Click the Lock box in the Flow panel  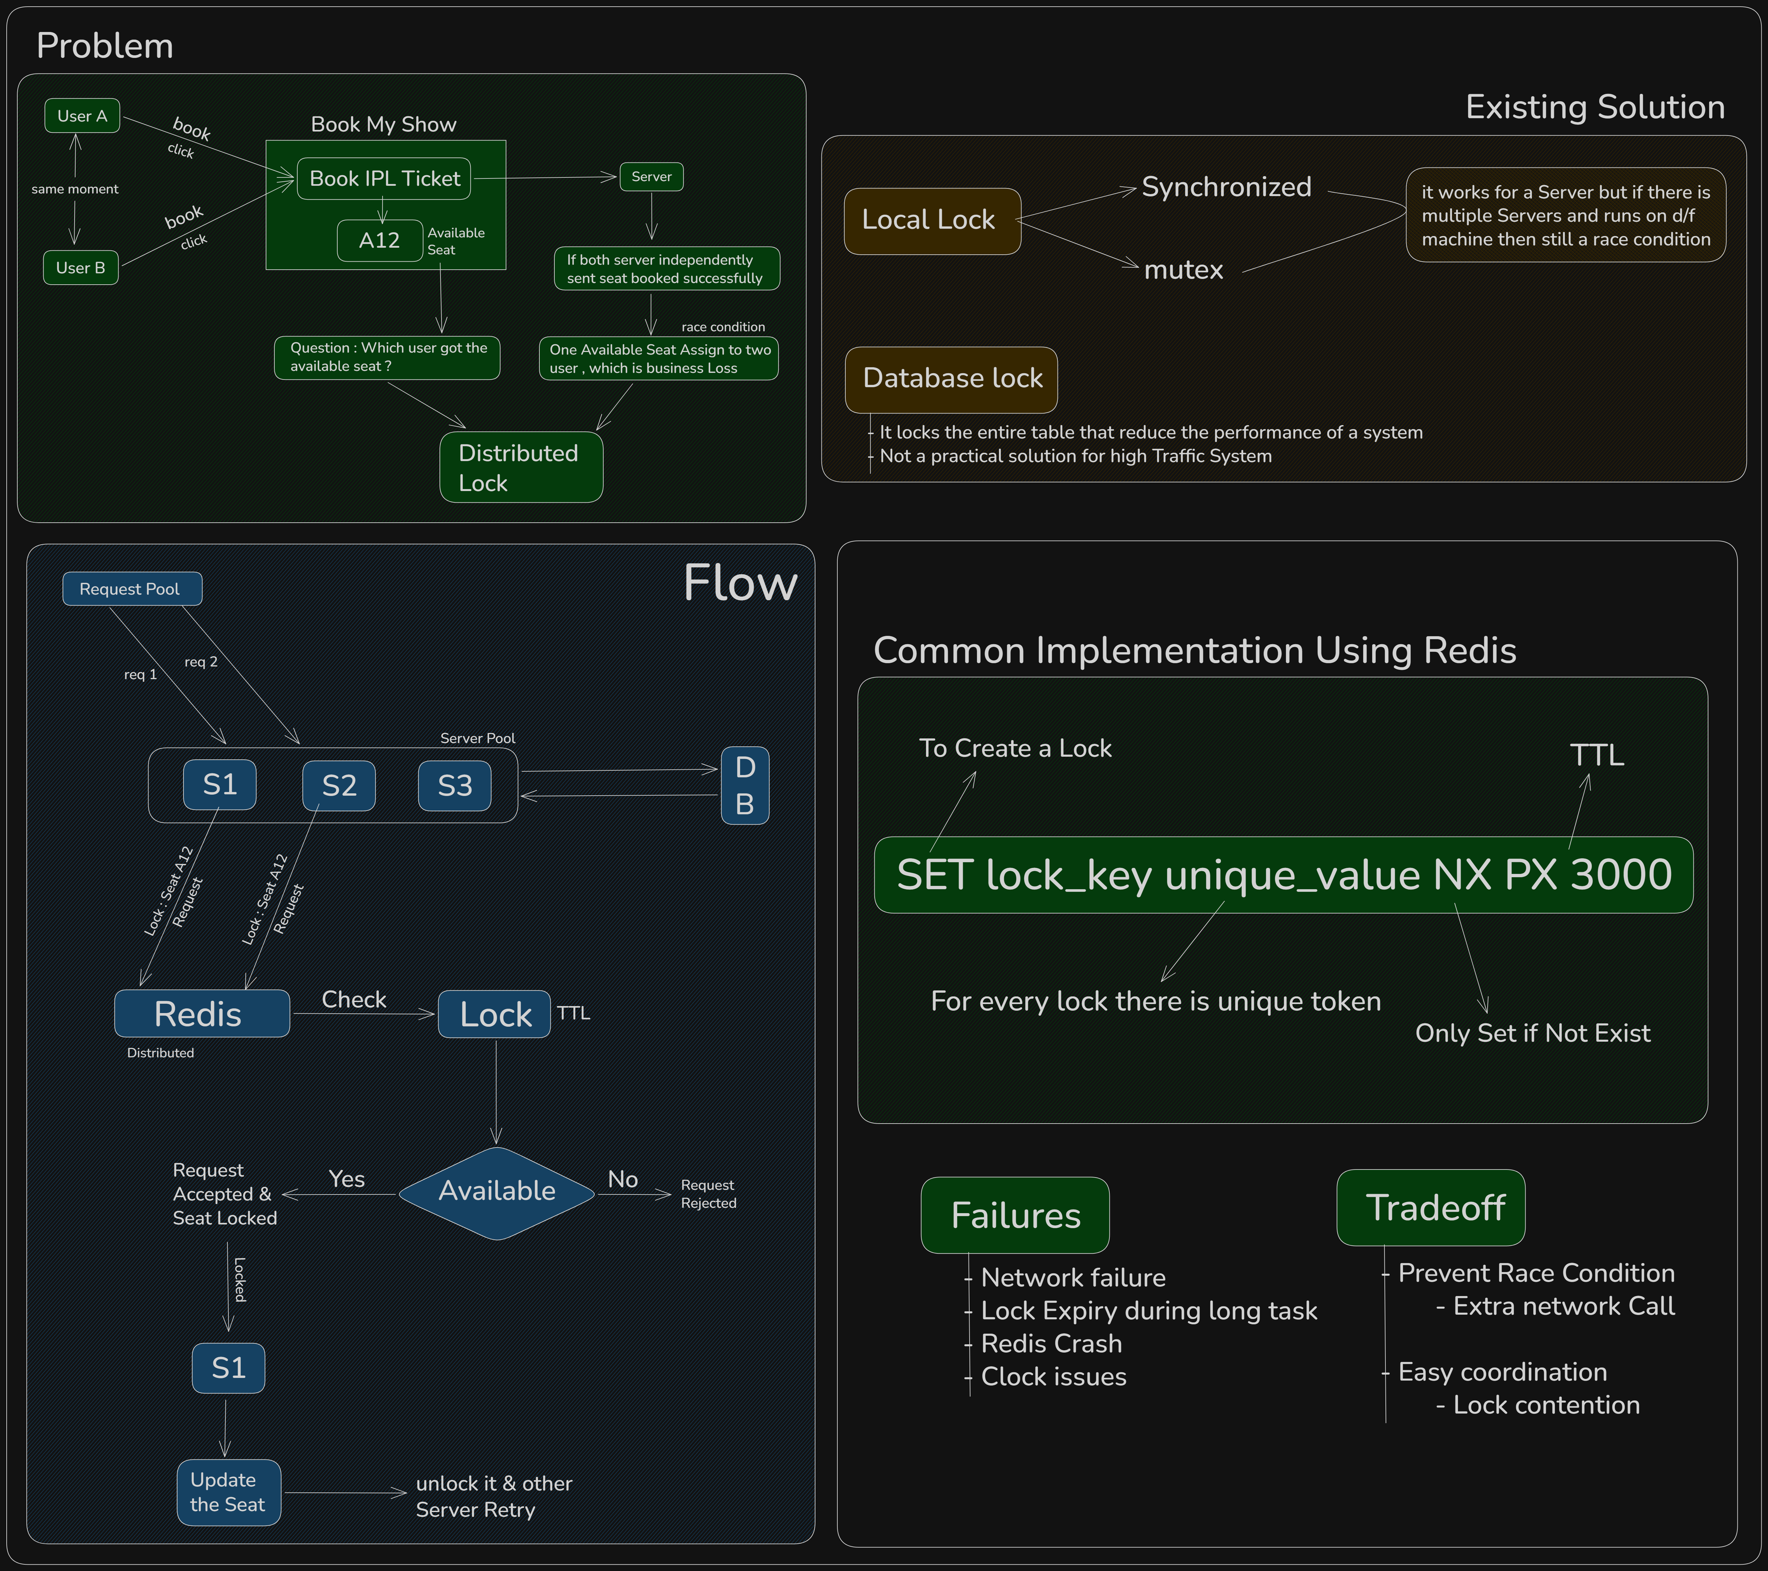(495, 1014)
